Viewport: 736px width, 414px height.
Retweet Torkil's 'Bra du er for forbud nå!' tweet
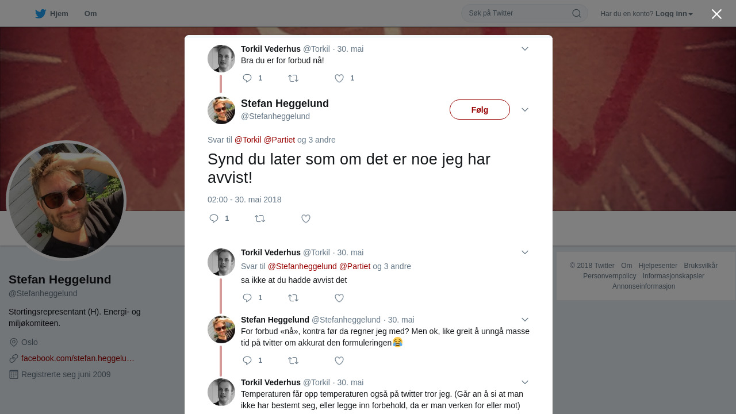point(293,78)
